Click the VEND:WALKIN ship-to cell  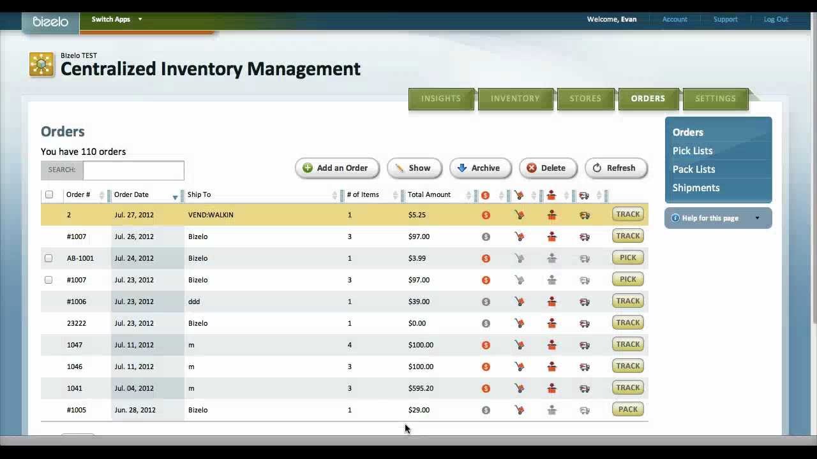pyautogui.click(x=211, y=215)
